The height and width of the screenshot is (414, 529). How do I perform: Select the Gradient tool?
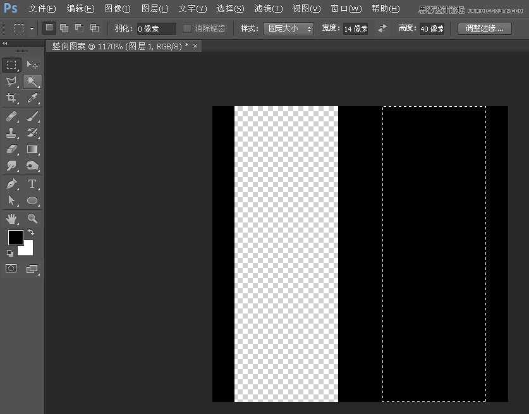point(32,149)
